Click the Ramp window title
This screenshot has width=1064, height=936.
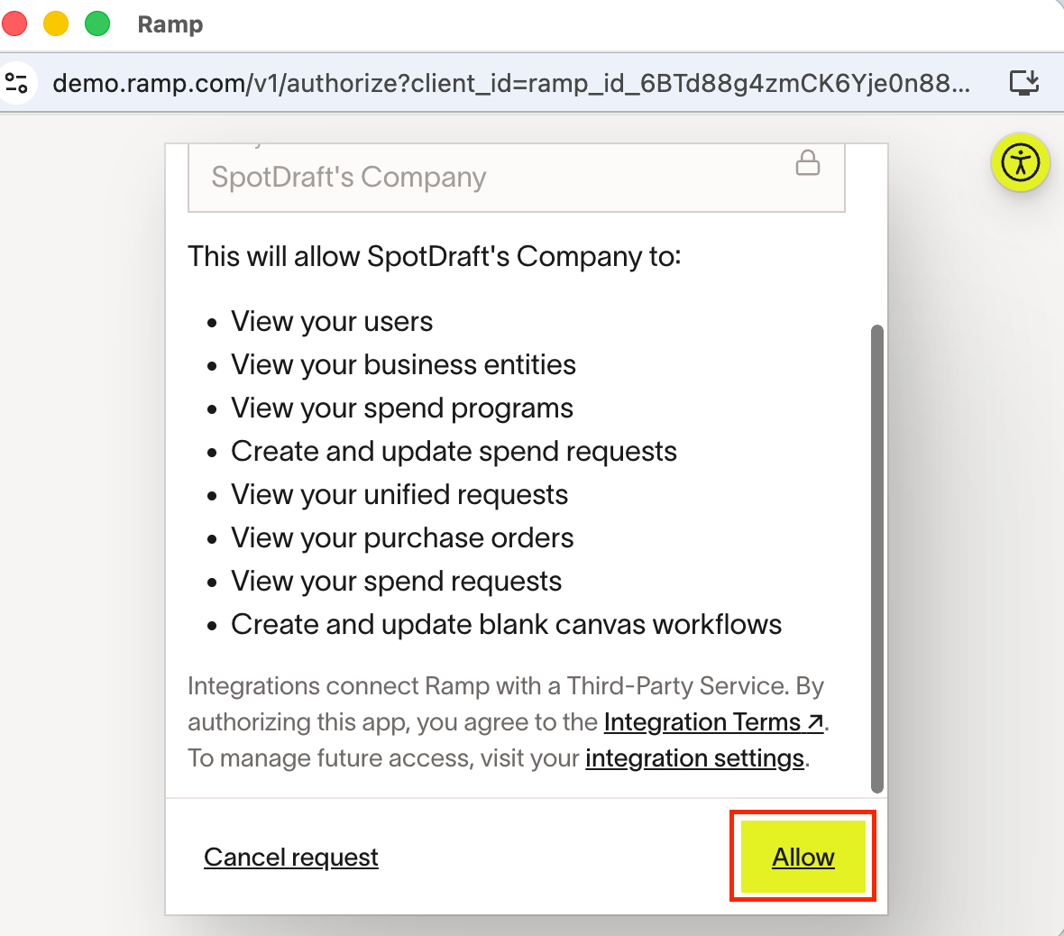click(x=170, y=24)
